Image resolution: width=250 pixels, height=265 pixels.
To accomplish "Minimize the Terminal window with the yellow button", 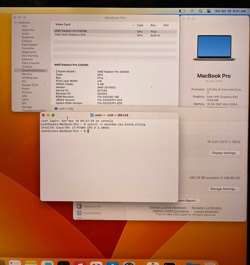I will (x=48, y=115).
